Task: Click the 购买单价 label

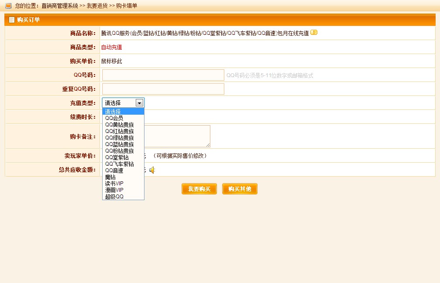Action: [83, 61]
